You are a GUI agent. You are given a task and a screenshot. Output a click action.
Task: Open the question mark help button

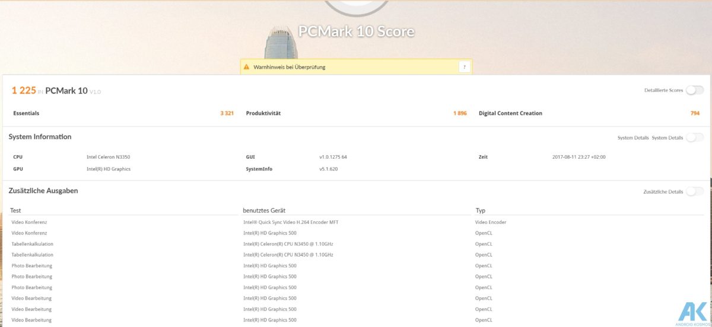coord(465,67)
